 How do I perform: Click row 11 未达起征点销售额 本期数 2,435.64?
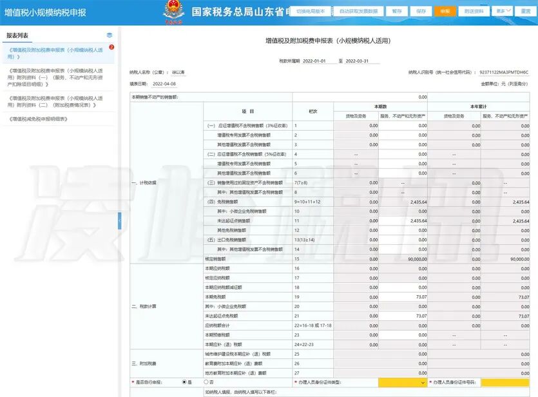[x=403, y=220]
